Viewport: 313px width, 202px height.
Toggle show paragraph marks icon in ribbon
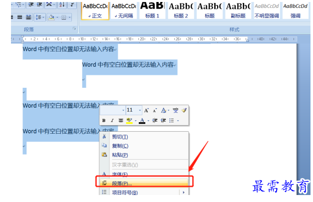[72, 5]
